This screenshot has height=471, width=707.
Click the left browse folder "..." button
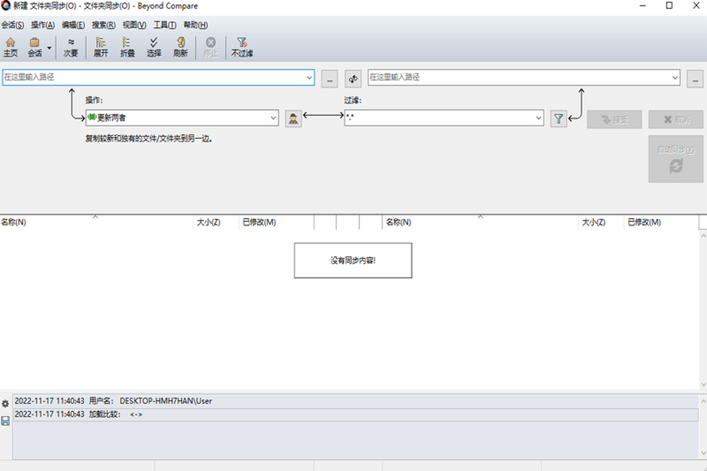point(329,78)
